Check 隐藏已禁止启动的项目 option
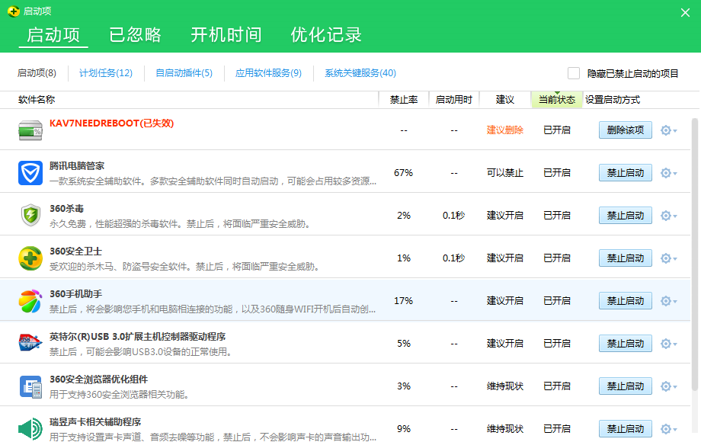701x442 pixels. click(574, 72)
